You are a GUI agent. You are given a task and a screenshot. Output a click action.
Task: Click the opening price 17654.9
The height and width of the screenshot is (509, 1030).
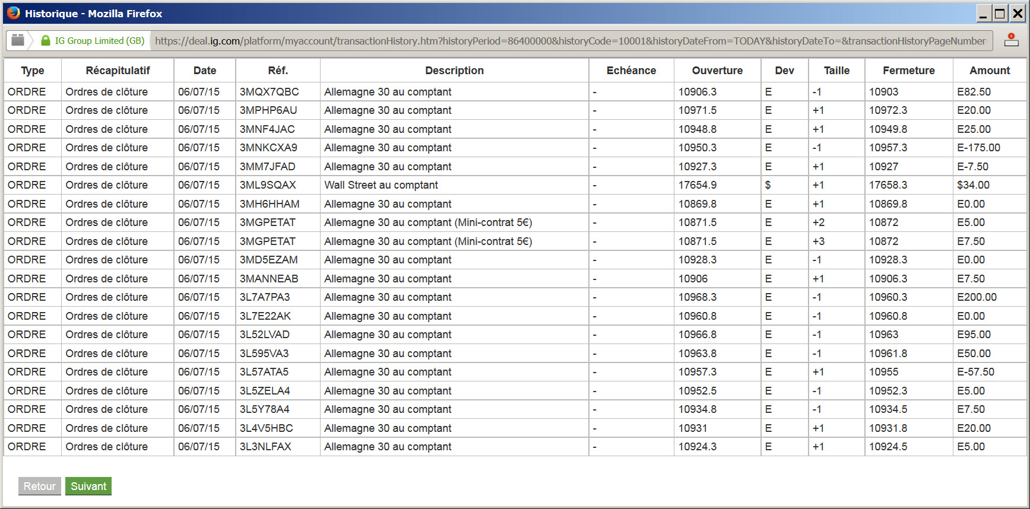click(698, 185)
